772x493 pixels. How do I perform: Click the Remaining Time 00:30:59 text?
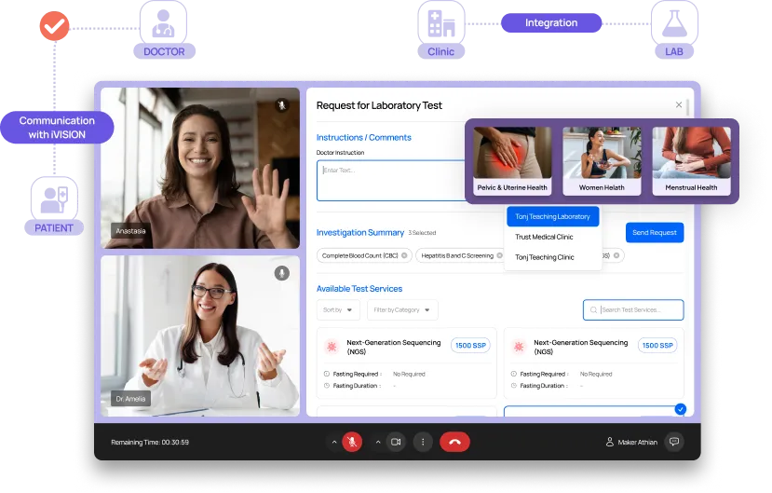(150, 443)
